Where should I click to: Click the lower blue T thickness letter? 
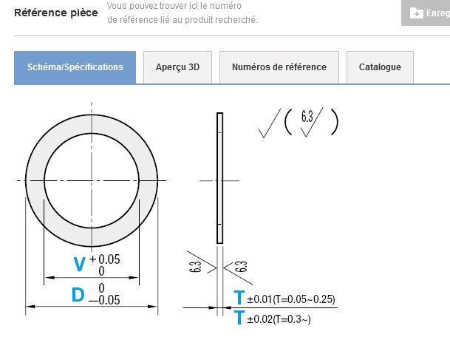(239, 319)
